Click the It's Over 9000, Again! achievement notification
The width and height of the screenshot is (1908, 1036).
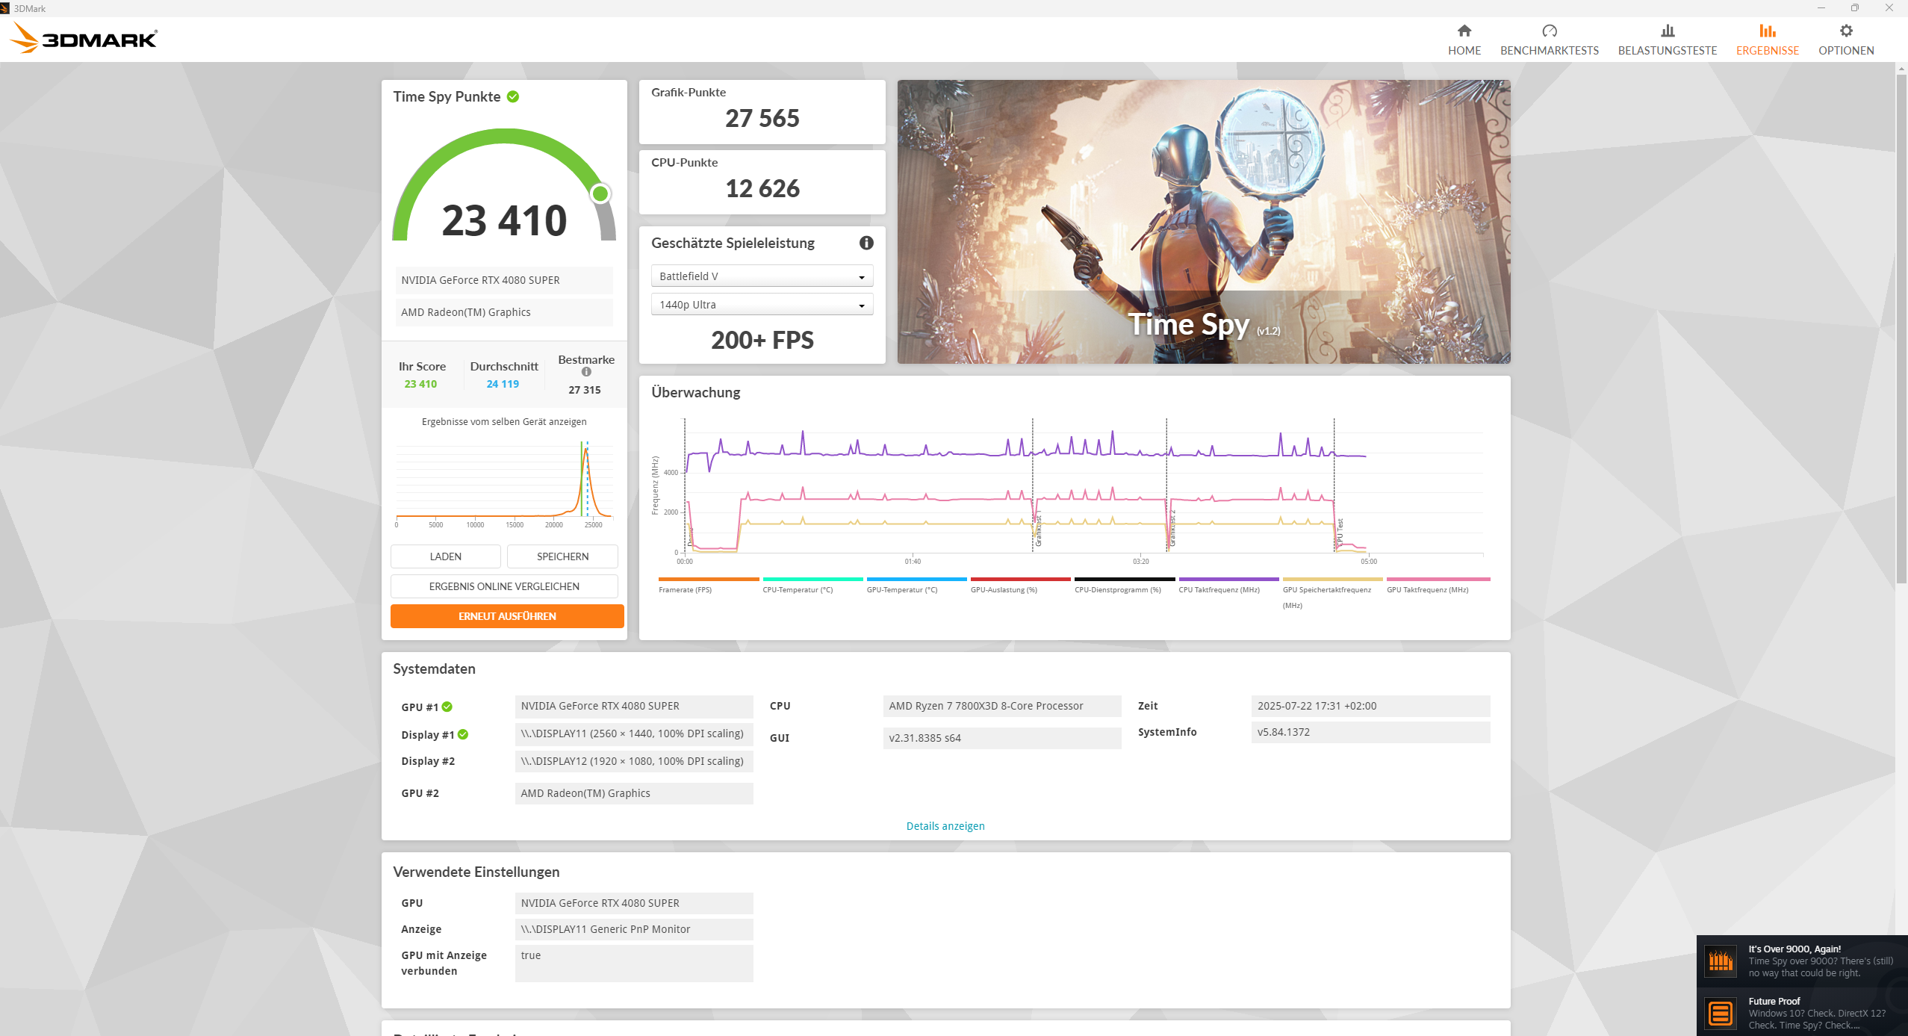[1801, 961]
